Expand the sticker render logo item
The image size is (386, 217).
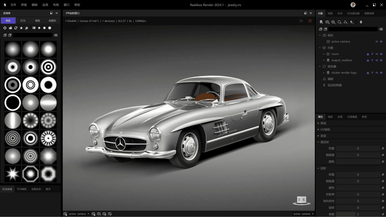324,73
